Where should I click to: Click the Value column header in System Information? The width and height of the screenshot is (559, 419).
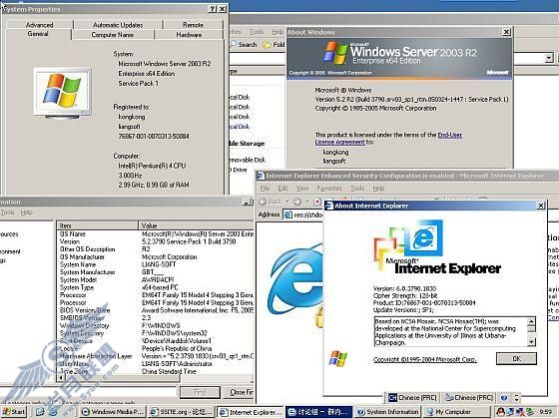point(196,225)
